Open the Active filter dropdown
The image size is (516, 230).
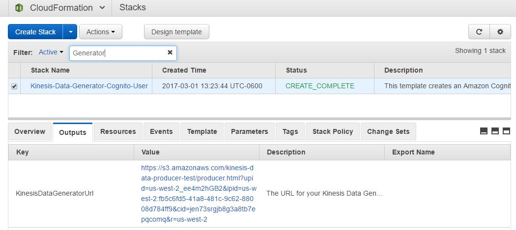(x=51, y=52)
